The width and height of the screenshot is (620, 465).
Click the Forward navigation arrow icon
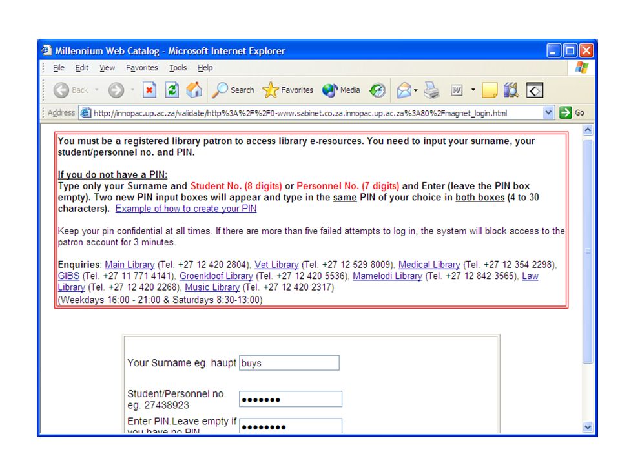click(x=116, y=90)
